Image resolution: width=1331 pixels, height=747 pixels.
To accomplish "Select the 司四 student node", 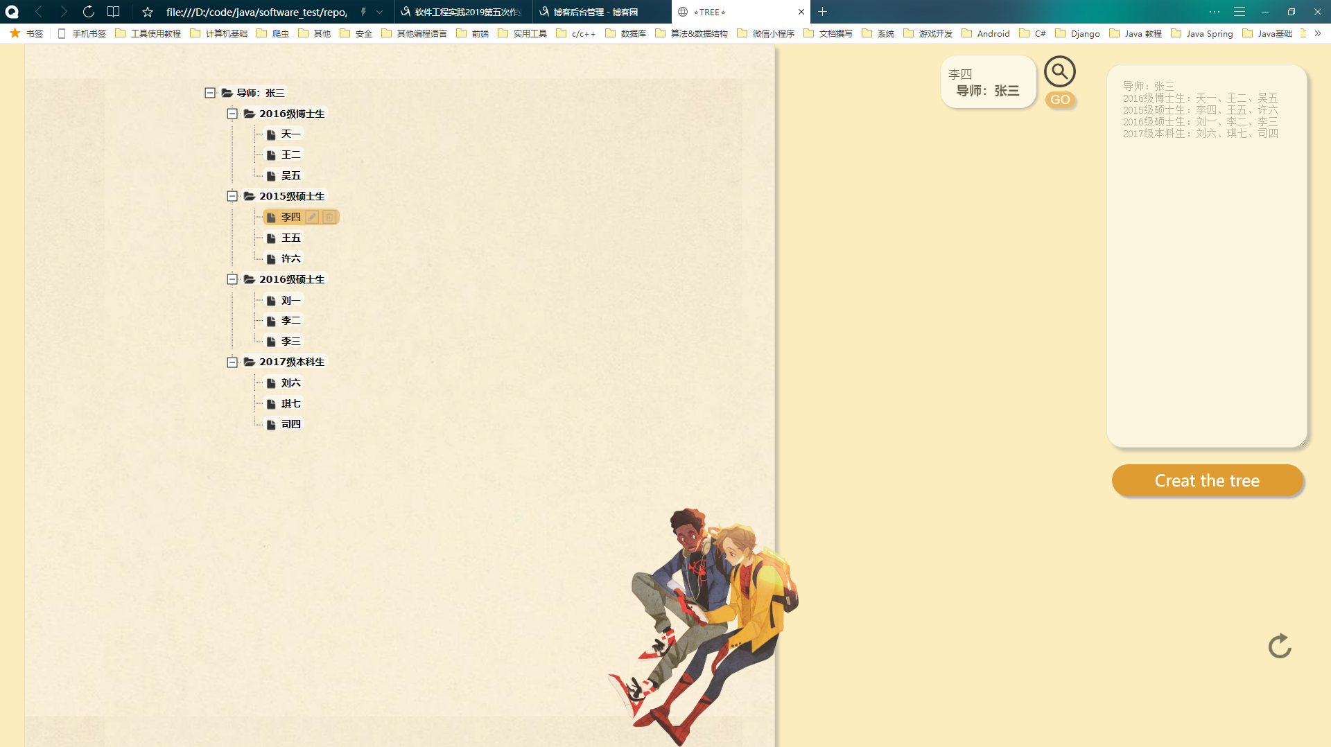I will pos(284,424).
